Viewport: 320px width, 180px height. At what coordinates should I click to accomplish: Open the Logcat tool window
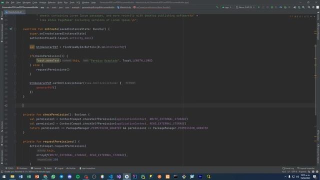click(x=59, y=168)
